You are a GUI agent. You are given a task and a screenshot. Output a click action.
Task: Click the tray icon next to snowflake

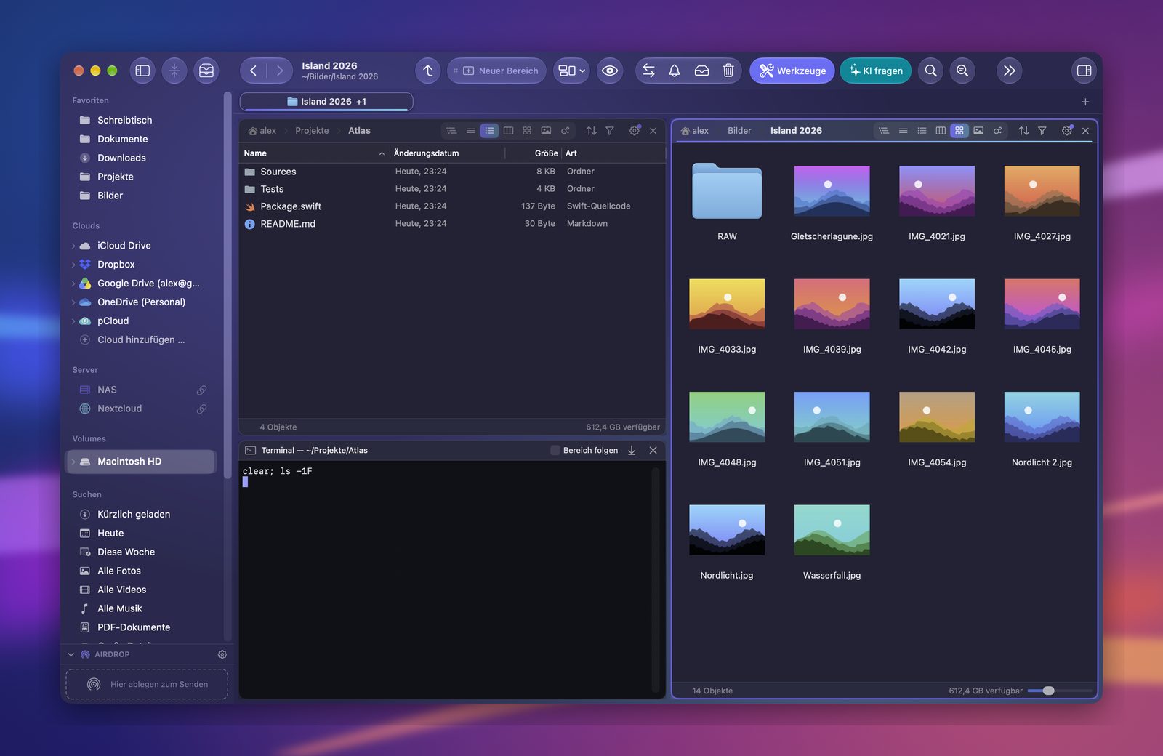[206, 71]
